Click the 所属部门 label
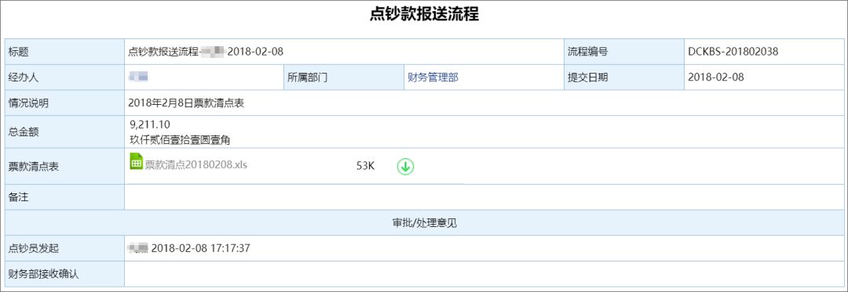 point(307,77)
